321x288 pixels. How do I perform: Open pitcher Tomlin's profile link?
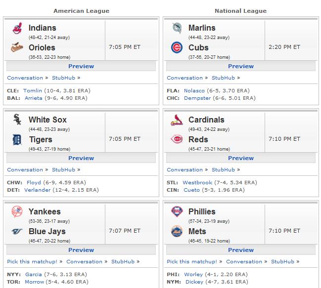[33, 90]
